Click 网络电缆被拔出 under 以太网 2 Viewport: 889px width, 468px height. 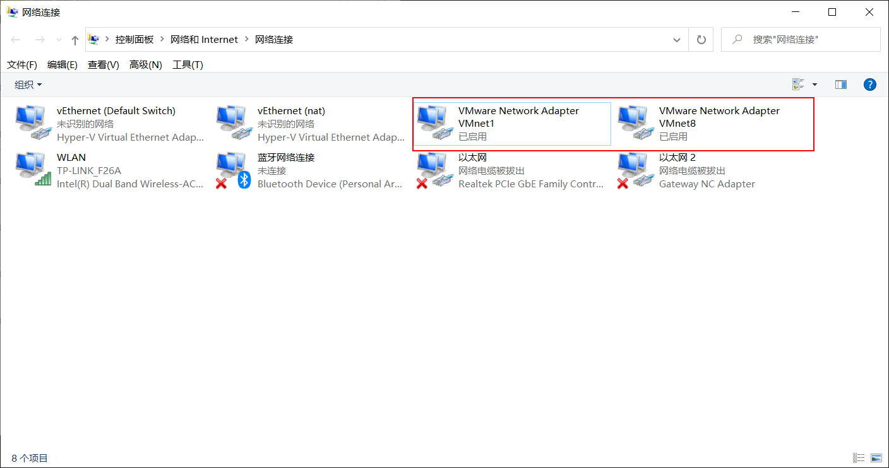pyautogui.click(x=693, y=171)
